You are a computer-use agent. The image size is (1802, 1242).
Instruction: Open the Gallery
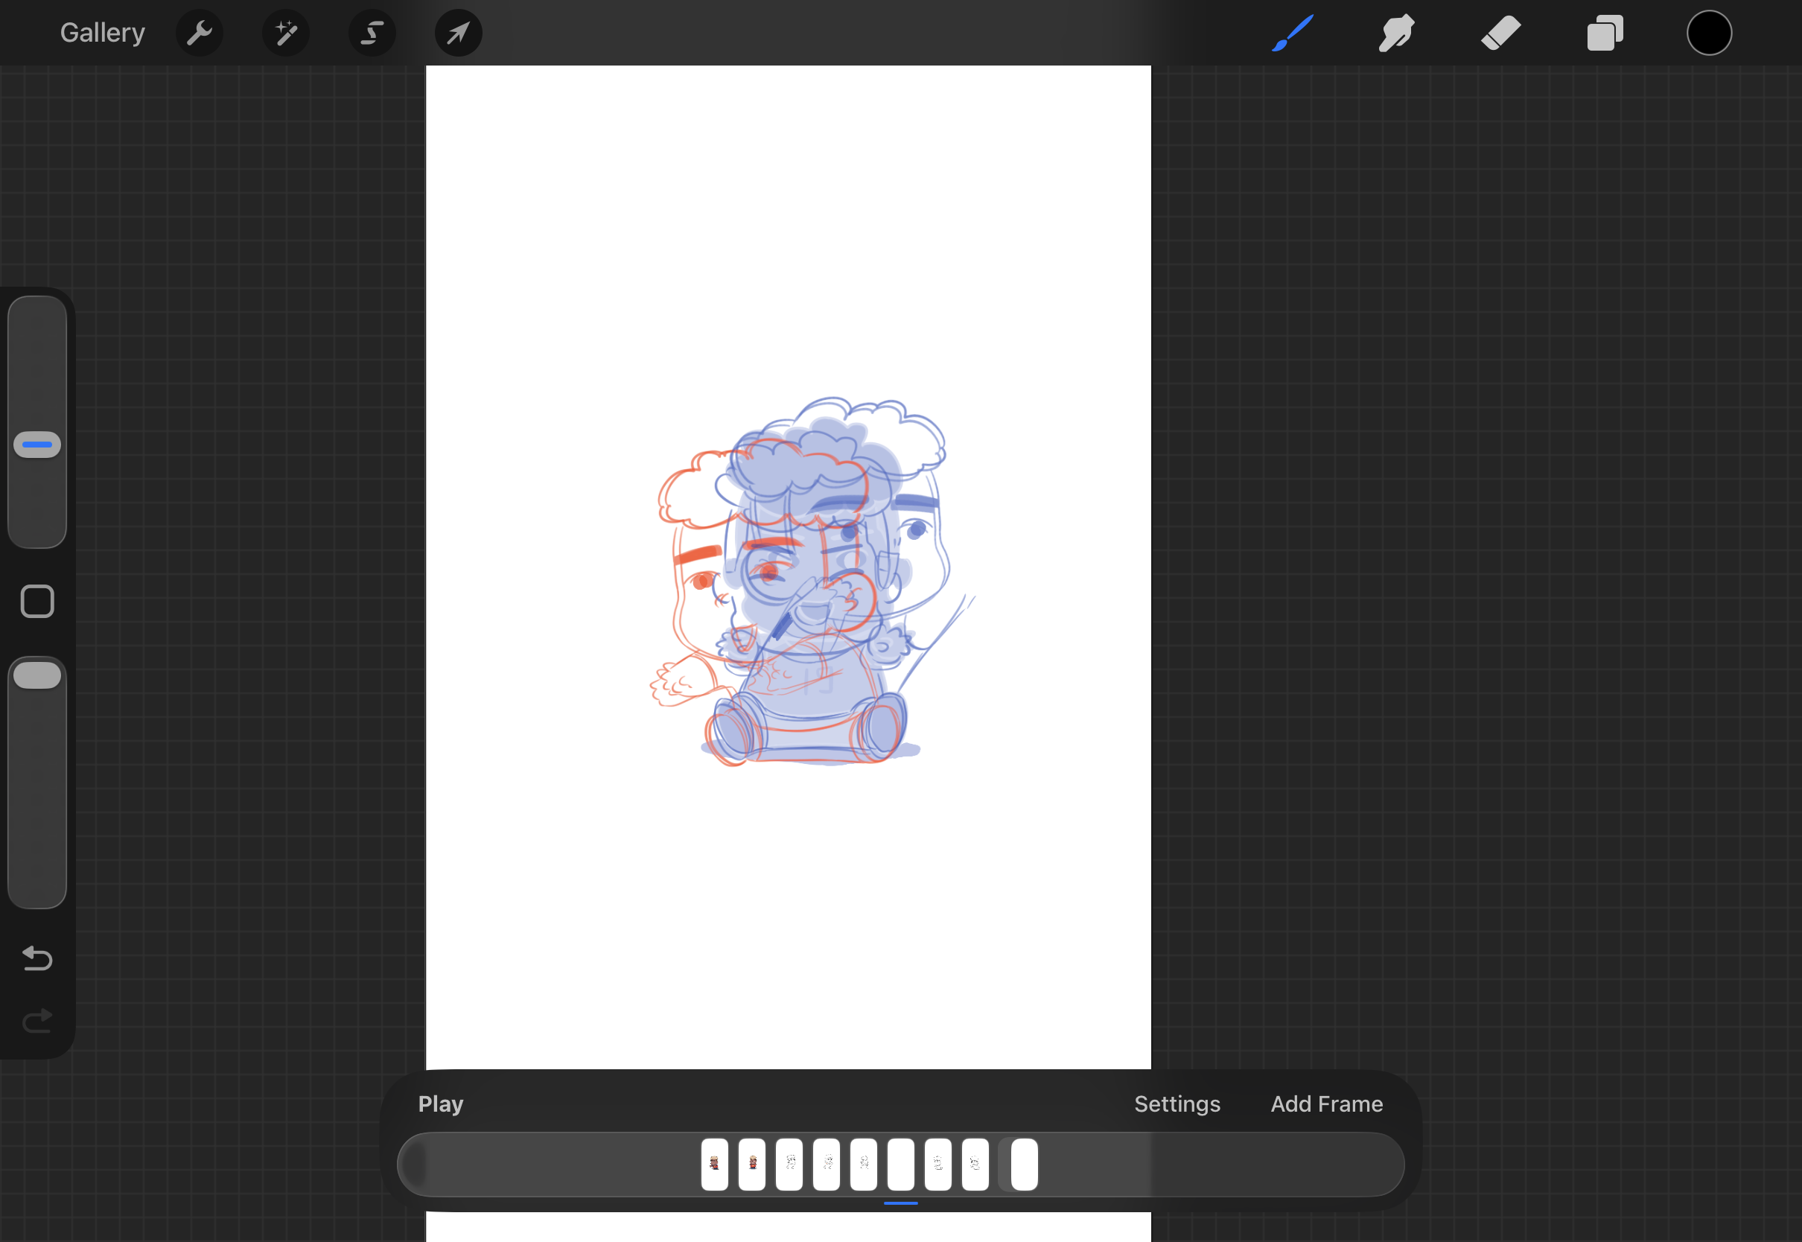[x=103, y=33]
